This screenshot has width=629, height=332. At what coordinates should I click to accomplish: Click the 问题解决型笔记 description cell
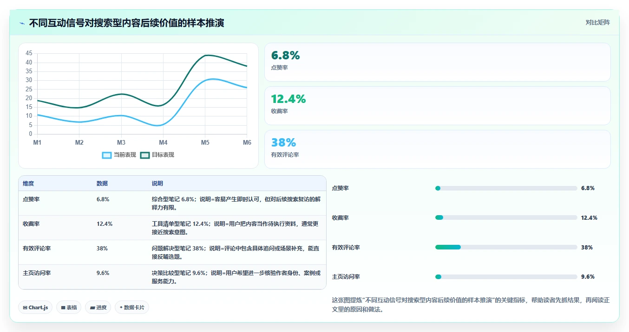[236, 253]
